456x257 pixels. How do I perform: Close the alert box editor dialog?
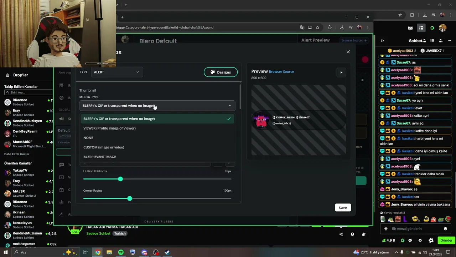click(348, 52)
